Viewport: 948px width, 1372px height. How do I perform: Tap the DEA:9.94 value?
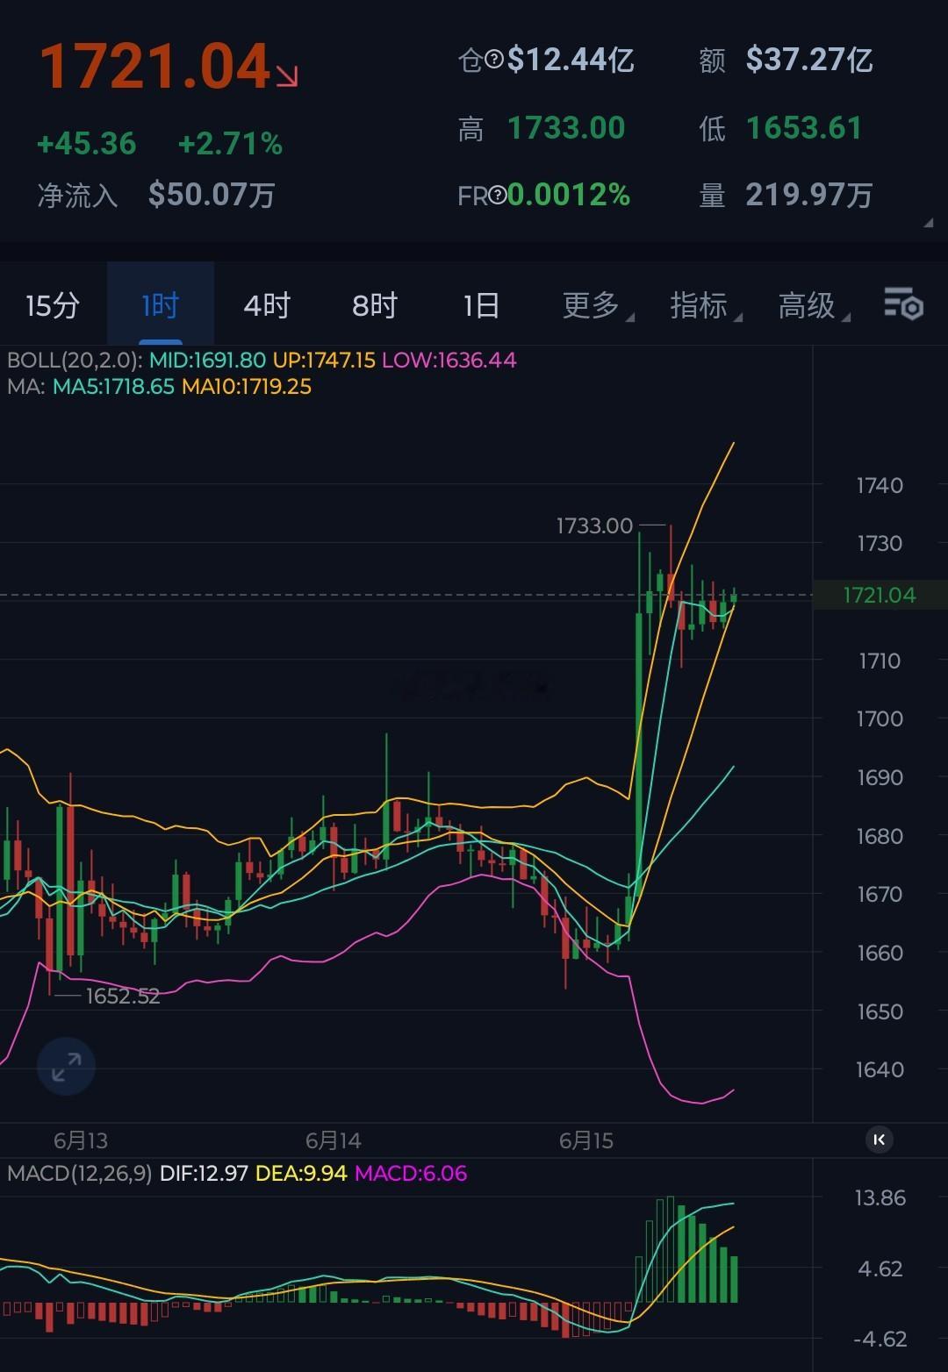click(301, 1174)
